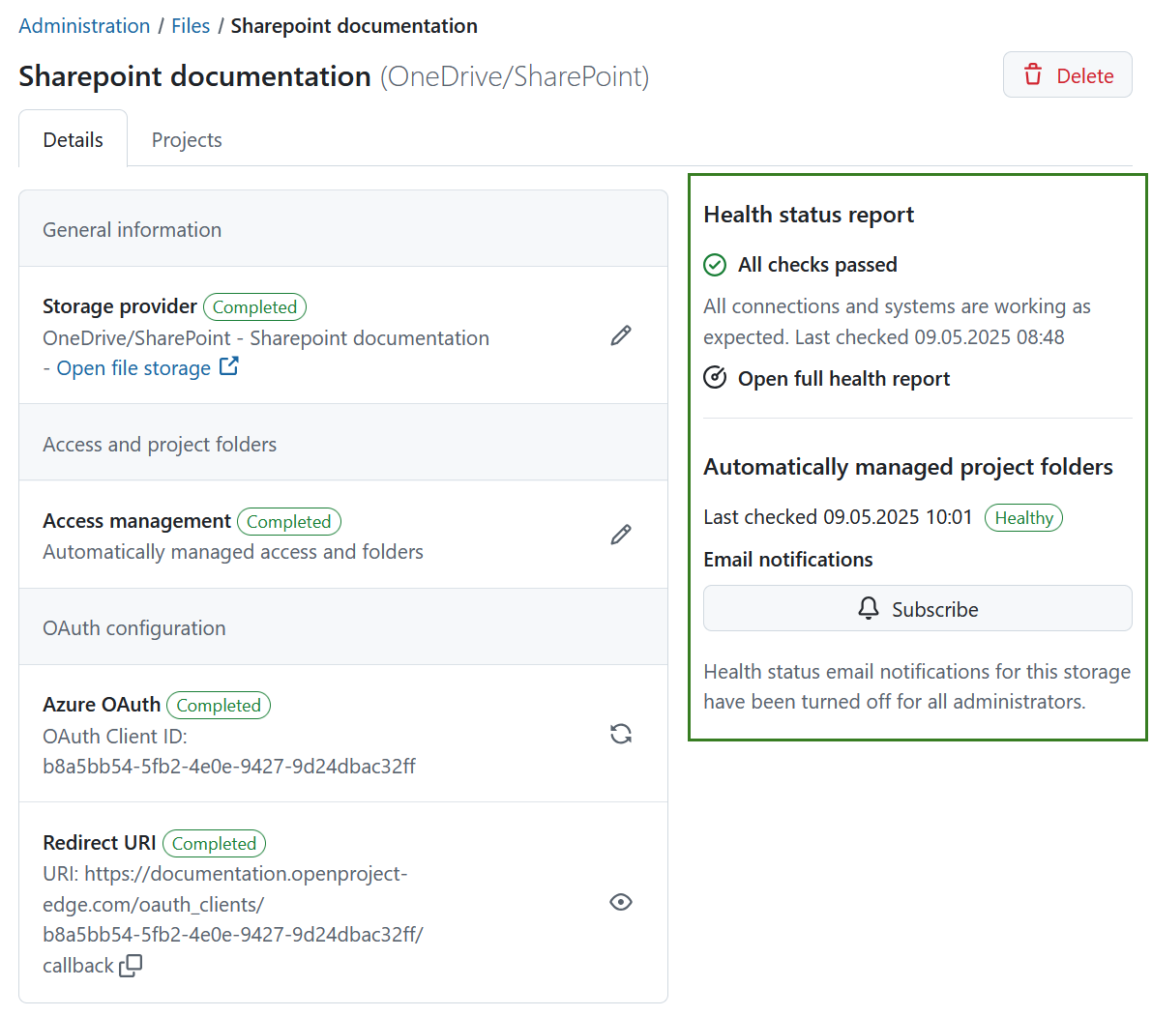1152x1016 pixels.
Task: Open file storage link
Action: coord(133,367)
